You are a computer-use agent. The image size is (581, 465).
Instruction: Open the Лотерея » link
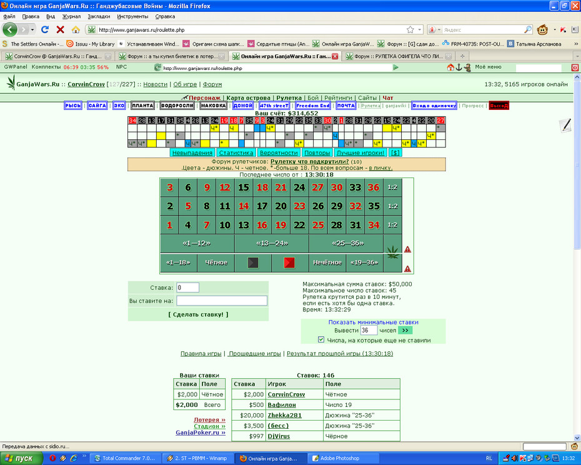(209, 420)
